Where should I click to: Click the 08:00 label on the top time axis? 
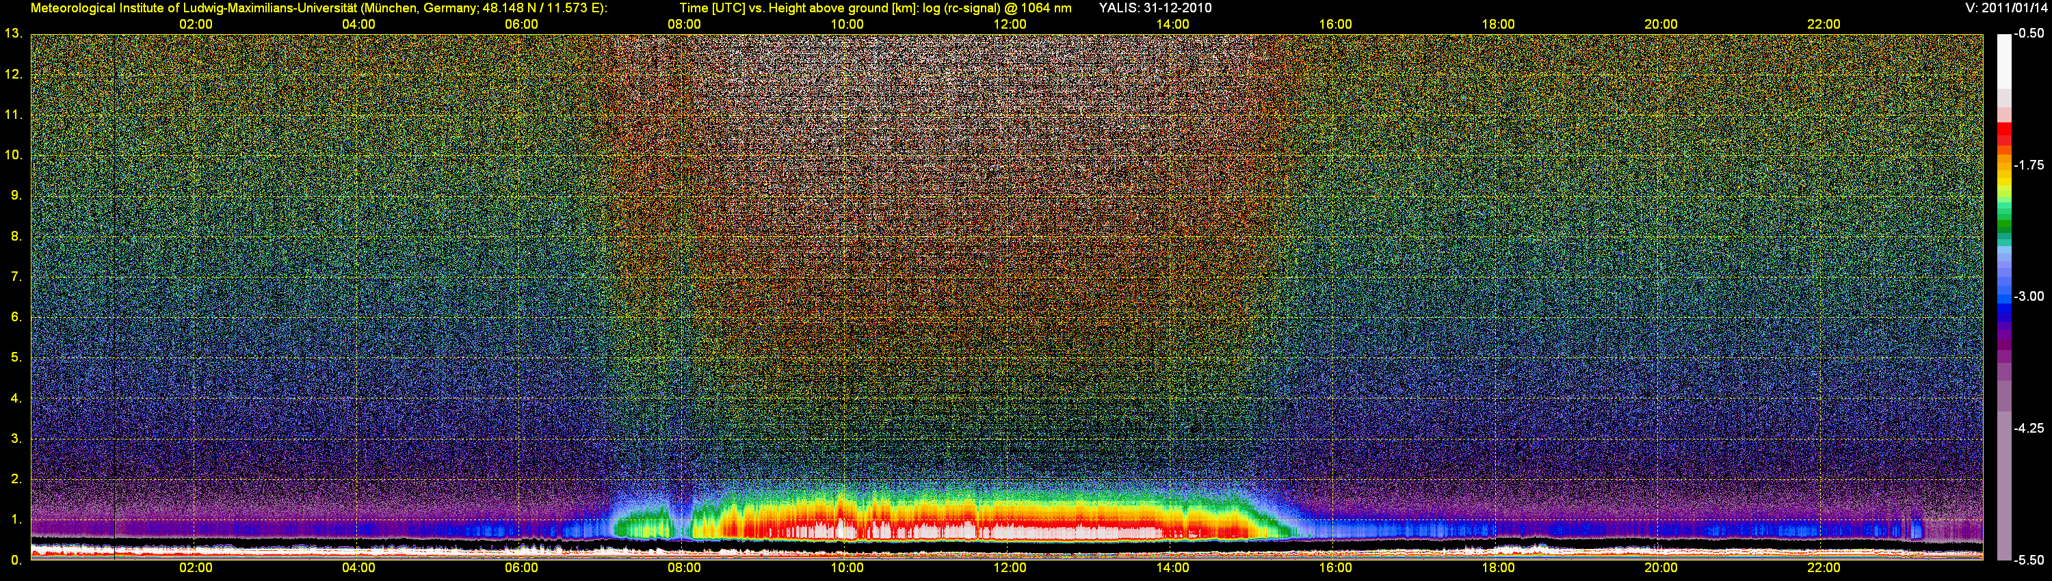coord(684,24)
